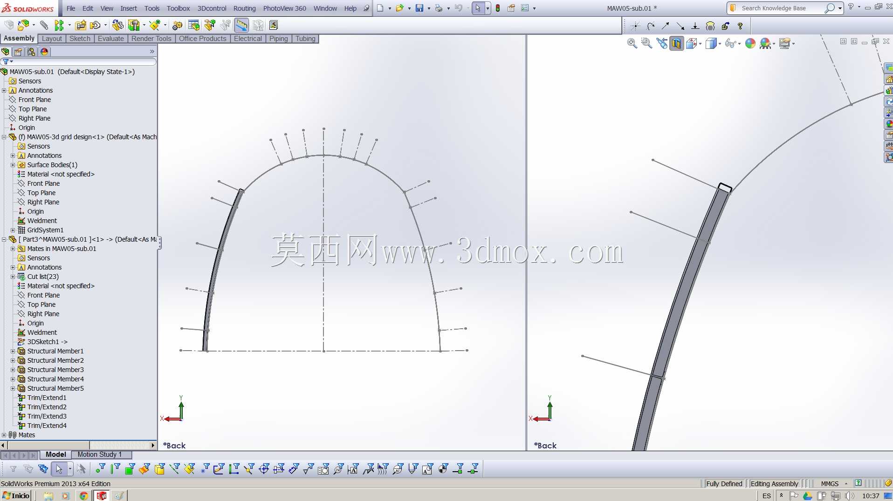Select the Weldment feature under Part3
Image resolution: width=893 pixels, height=501 pixels.
click(x=42, y=332)
